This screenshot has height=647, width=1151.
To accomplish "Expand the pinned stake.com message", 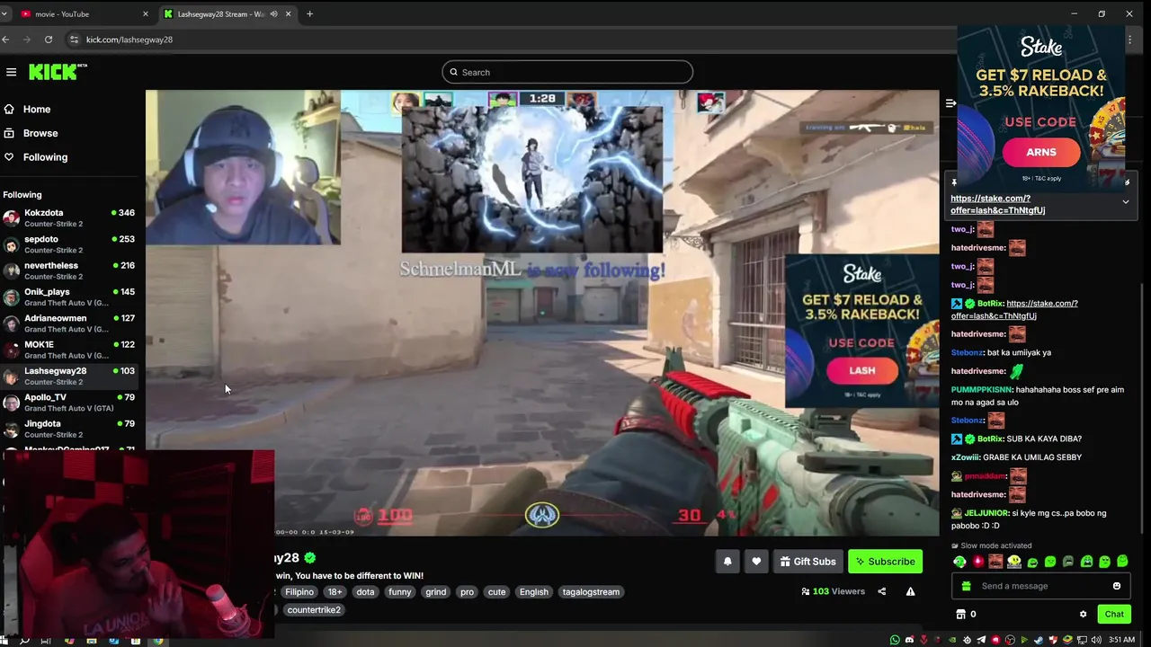I will [1125, 202].
